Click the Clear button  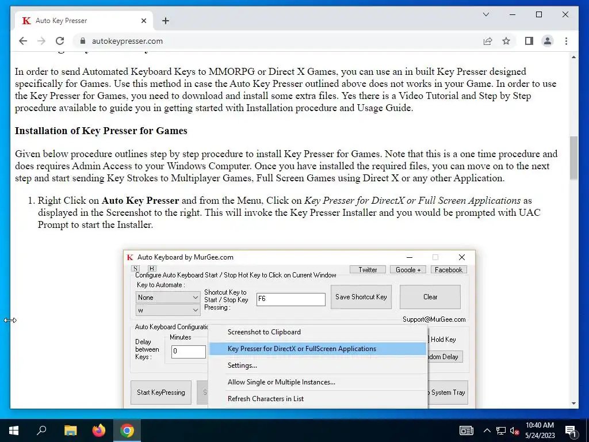tap(430, 297)
